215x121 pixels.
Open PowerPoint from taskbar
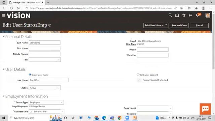135,118
